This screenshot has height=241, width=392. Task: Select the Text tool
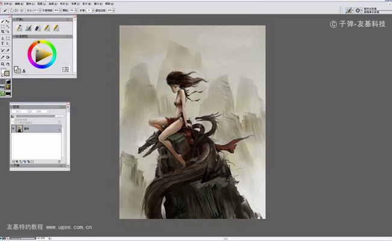pos(2,43)
